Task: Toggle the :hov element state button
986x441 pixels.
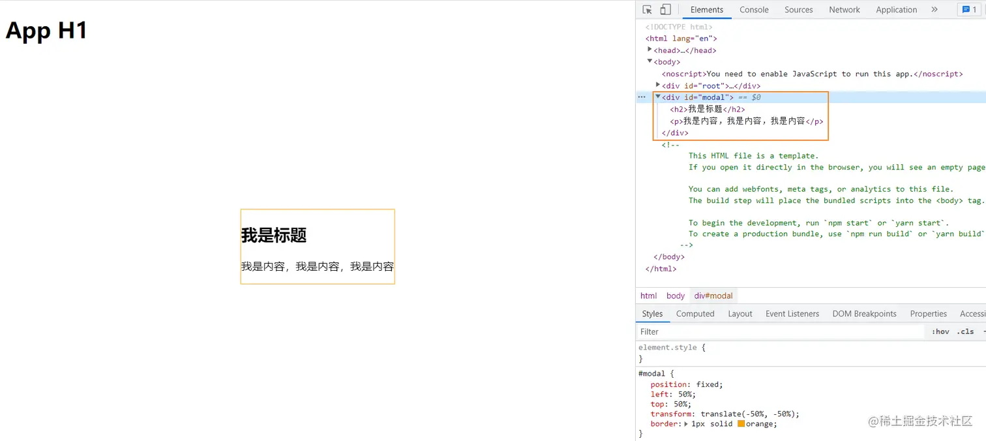Action: tap(940, 331)
